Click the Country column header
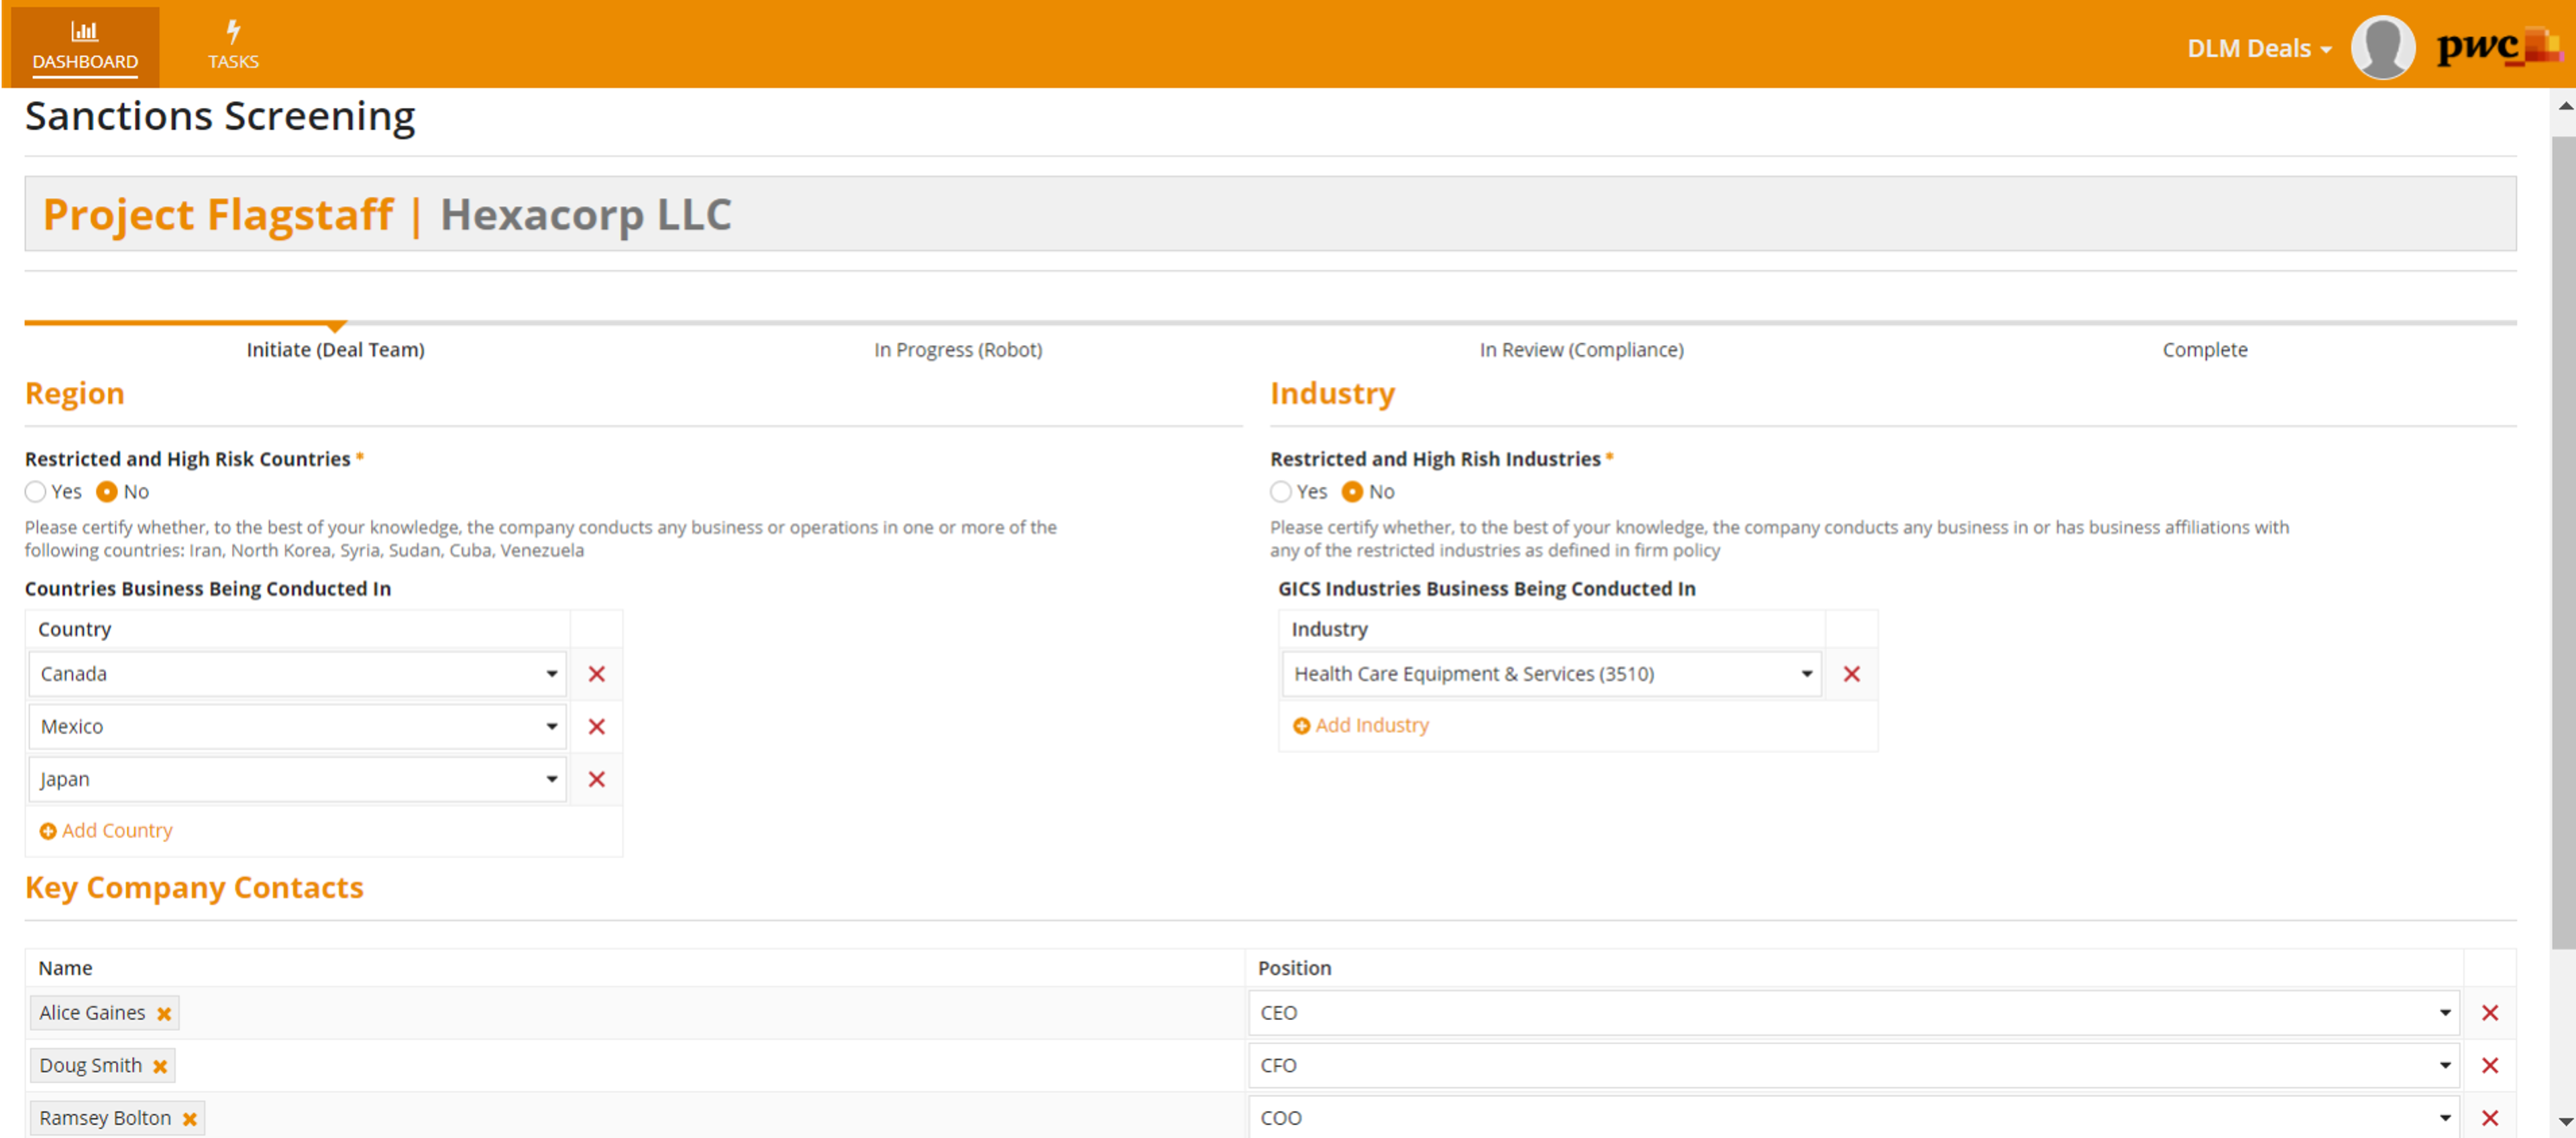This screenshot has height=1138, width=2576. [75, 629]
